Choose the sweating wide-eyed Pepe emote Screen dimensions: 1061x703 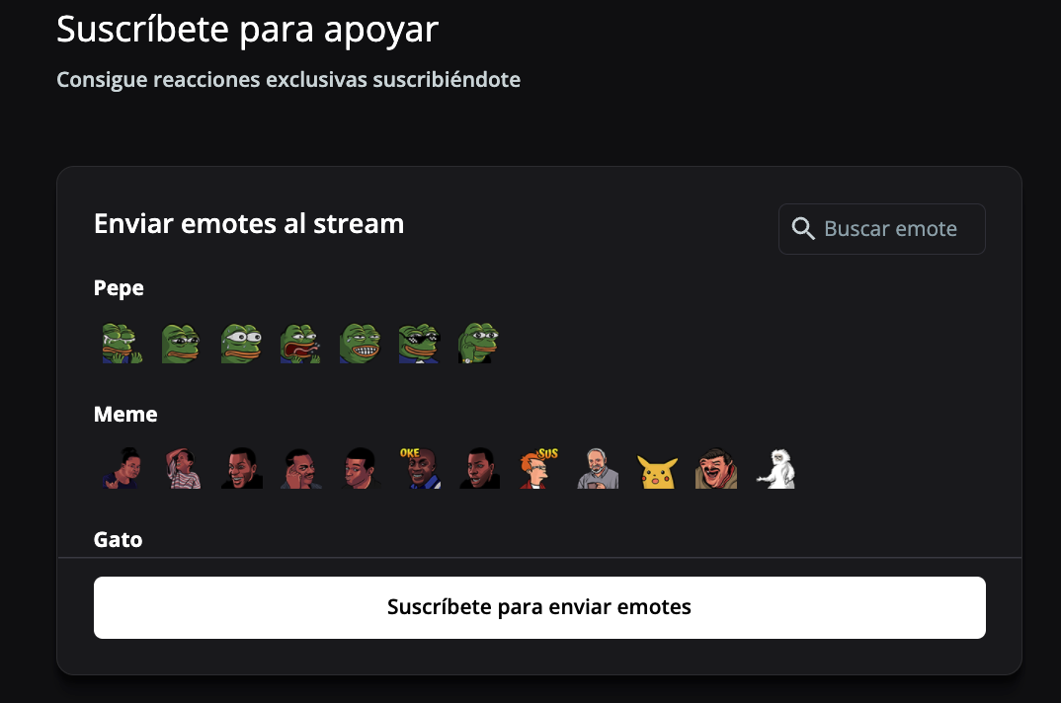point(241,343)
